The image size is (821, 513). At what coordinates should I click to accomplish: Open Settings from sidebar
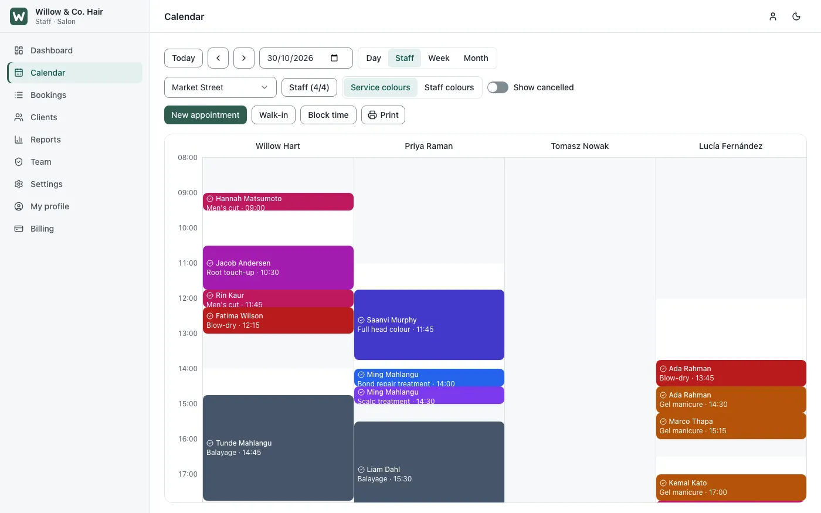(x=75, y=184)
